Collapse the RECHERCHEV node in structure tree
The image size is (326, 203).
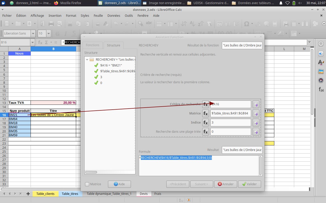(87, 60)
